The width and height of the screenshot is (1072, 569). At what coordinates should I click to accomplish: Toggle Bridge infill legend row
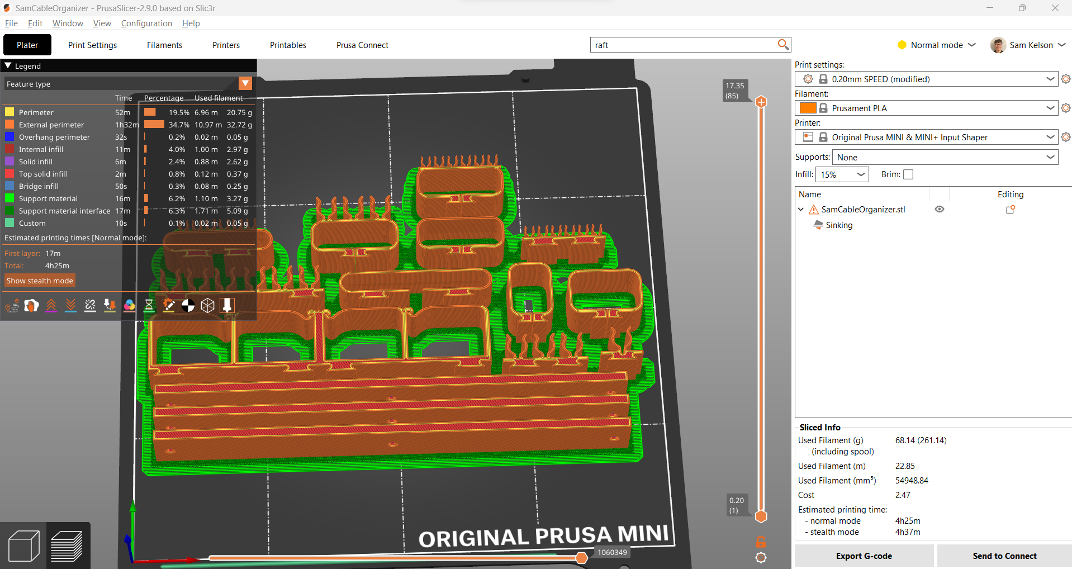click(x=129, y=186)
